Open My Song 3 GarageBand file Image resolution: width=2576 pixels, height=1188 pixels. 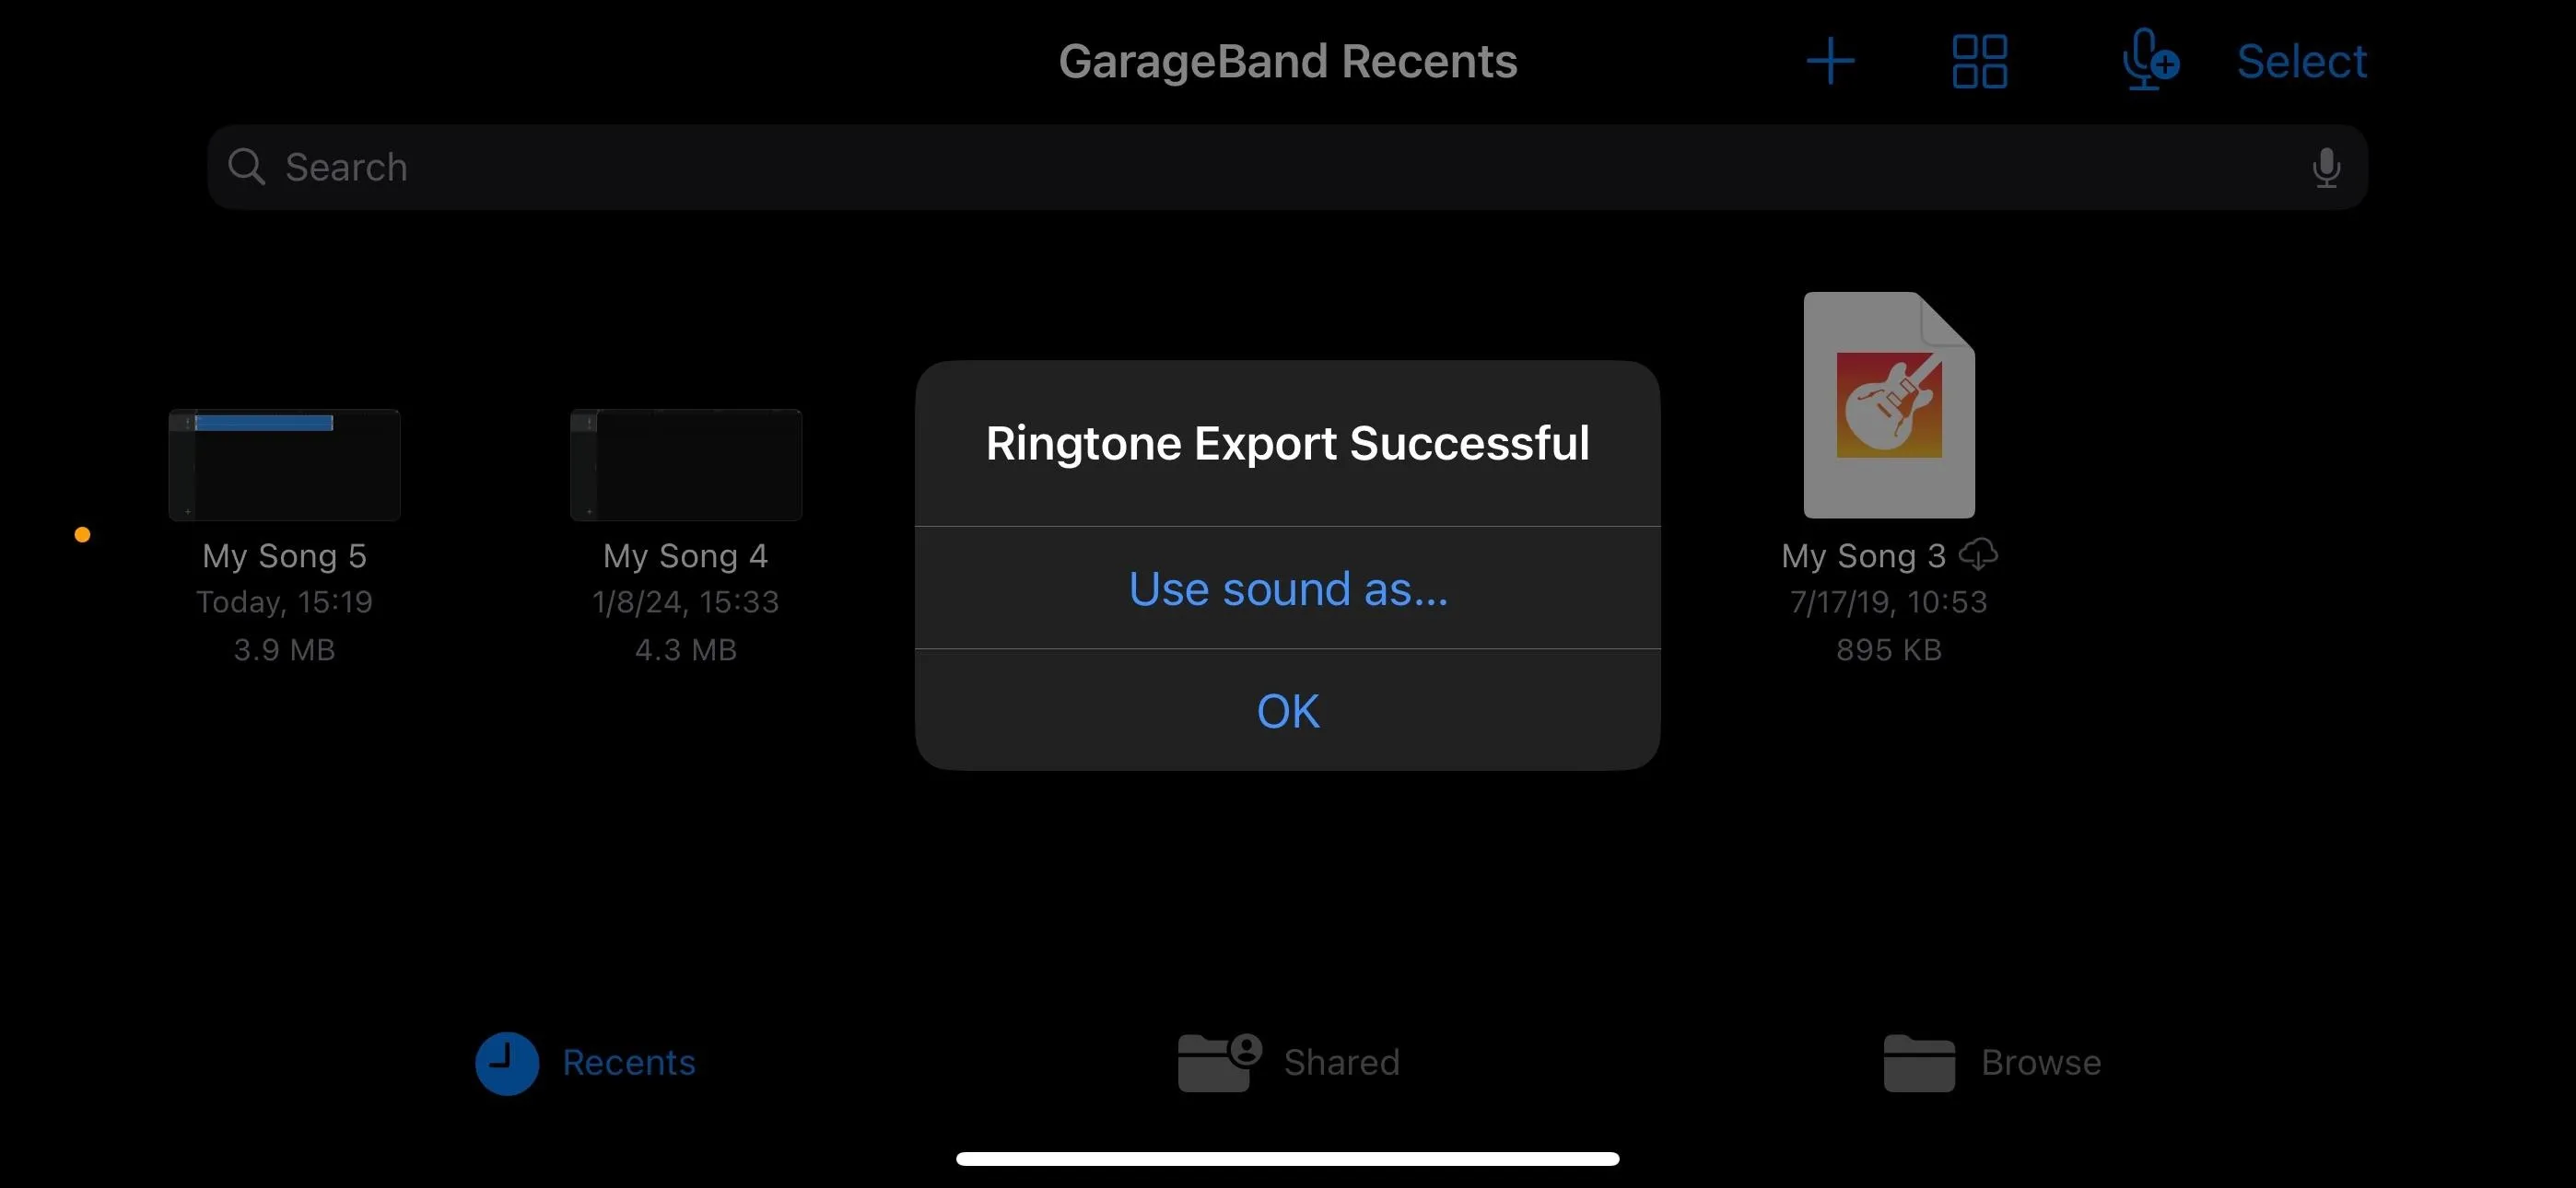point(1888,405)
